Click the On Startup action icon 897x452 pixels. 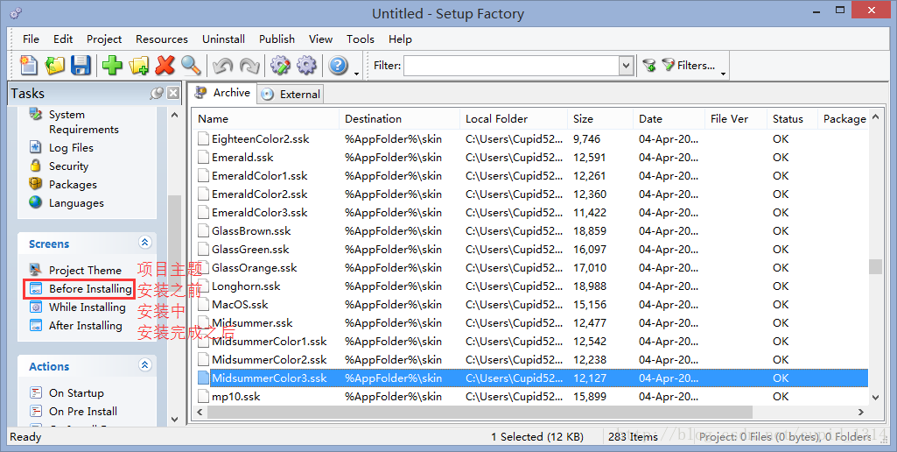tap(36, 392)
